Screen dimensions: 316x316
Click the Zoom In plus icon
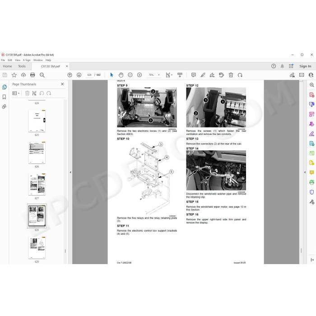pyautogui.click(x=139, y=75)
